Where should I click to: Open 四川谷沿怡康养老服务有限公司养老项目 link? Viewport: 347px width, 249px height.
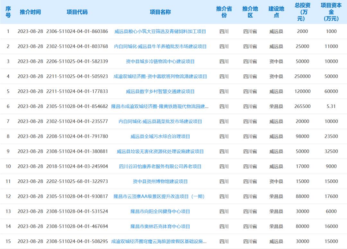(160, 166)
